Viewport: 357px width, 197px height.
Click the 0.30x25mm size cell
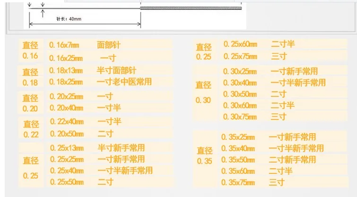pyautogui.click(x=240, y=71)
